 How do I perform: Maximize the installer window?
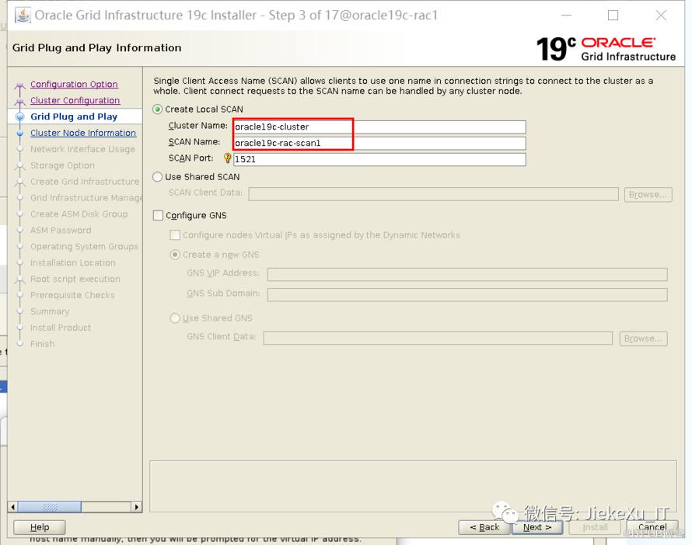(613, 16)
